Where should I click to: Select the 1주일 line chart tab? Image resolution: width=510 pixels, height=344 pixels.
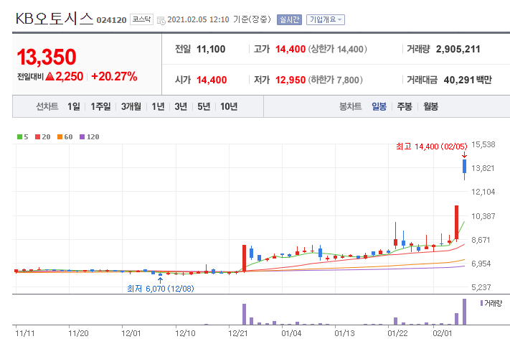(x=100, y=106)
